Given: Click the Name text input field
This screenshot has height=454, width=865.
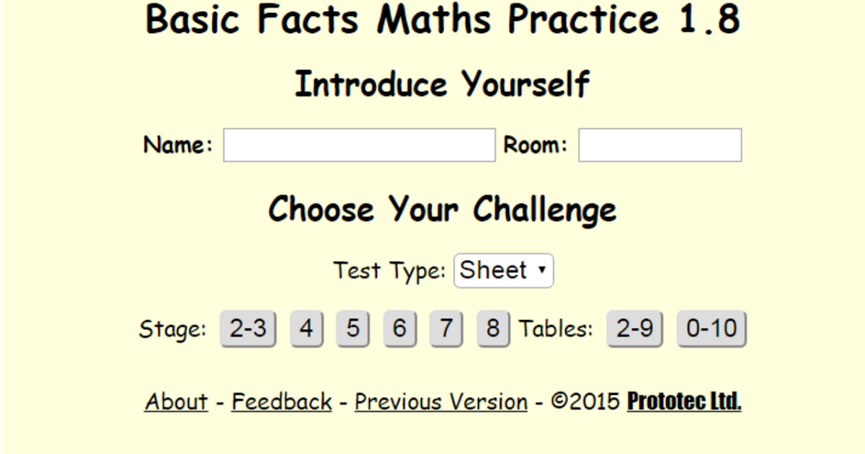Looking at the screenshot, I should (x=359, y=145).
